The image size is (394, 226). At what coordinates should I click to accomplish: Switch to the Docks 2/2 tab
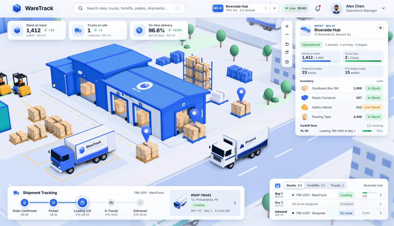point(294,185)
